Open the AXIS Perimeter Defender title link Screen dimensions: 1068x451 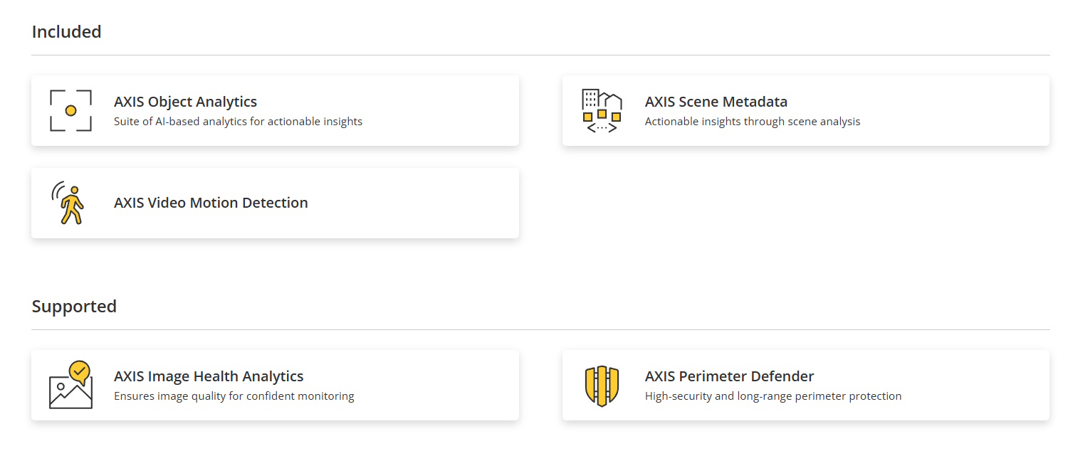coord(729,376)
